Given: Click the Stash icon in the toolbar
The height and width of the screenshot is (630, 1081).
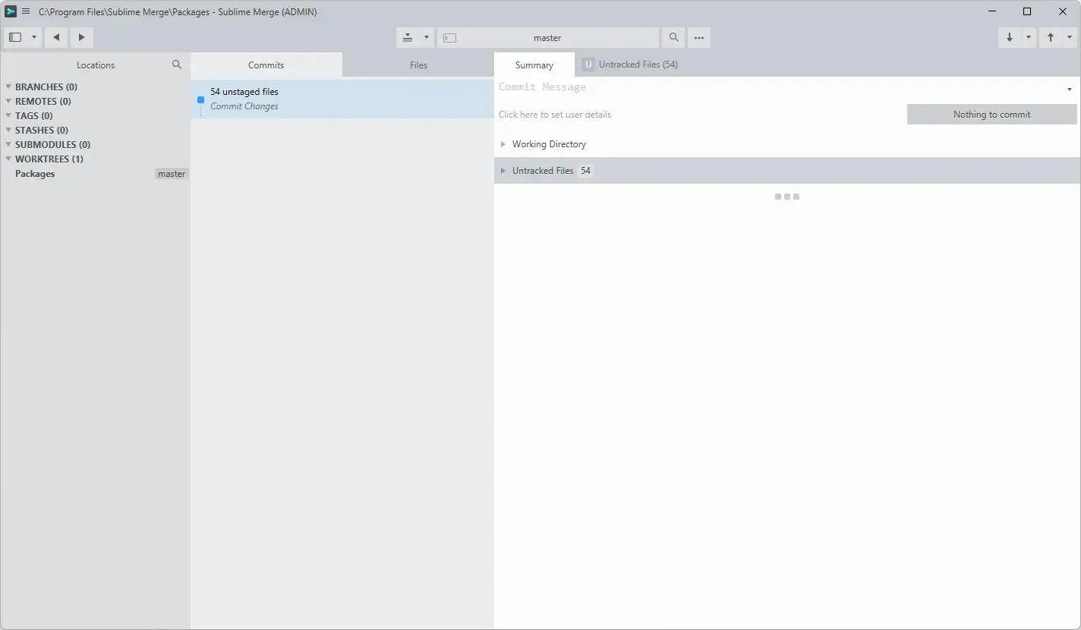Looking at the screenshot, I should click(408, 37).
